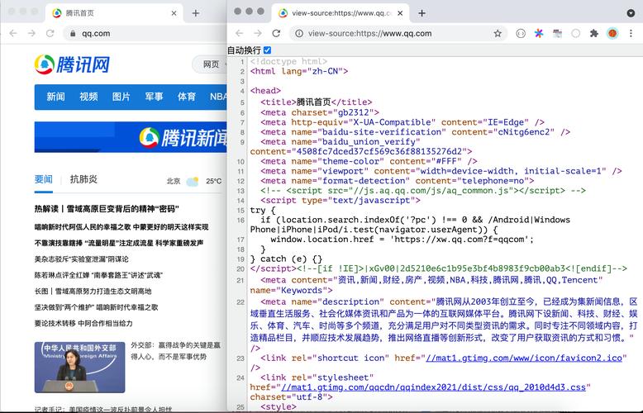The image size is (643, 413).
Task: Focus the view-source address bar
Action: click(x=398, y=34)
